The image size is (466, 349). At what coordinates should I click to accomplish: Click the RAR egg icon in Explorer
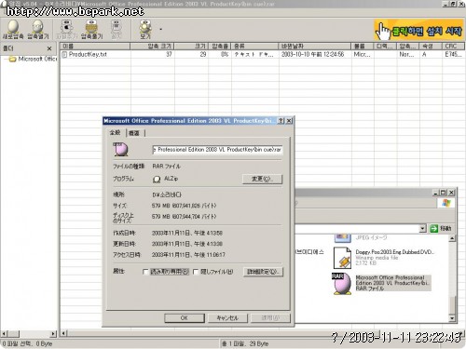click(342, 284)
